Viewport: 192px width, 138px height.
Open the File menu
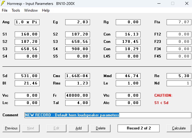[x=5, y=10]
